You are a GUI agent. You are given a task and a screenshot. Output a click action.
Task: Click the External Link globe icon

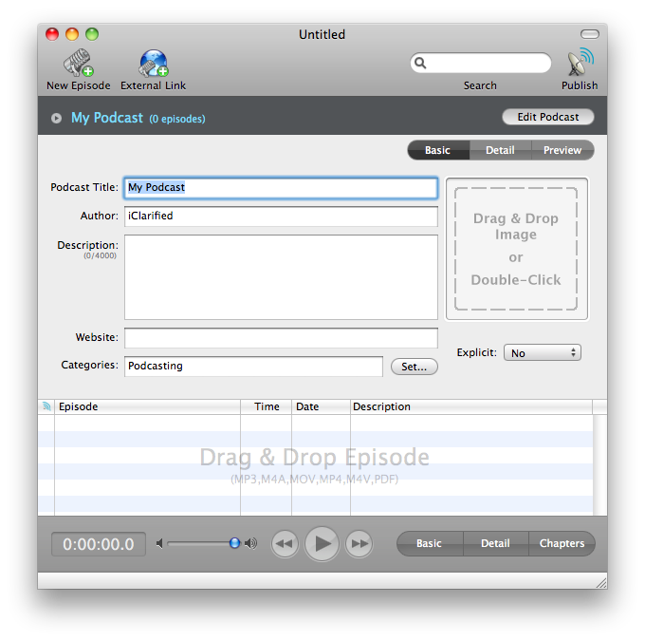pos(153,63)
